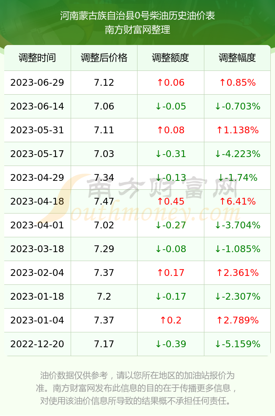Screen dimensions: 275x416
Task: Click the ↓-5.159% percentage cell
Action: [237, 344]
